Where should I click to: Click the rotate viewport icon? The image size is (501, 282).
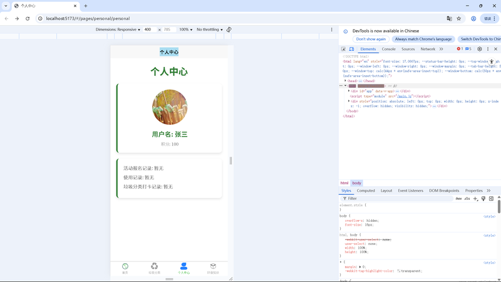[x=229, y=29]
